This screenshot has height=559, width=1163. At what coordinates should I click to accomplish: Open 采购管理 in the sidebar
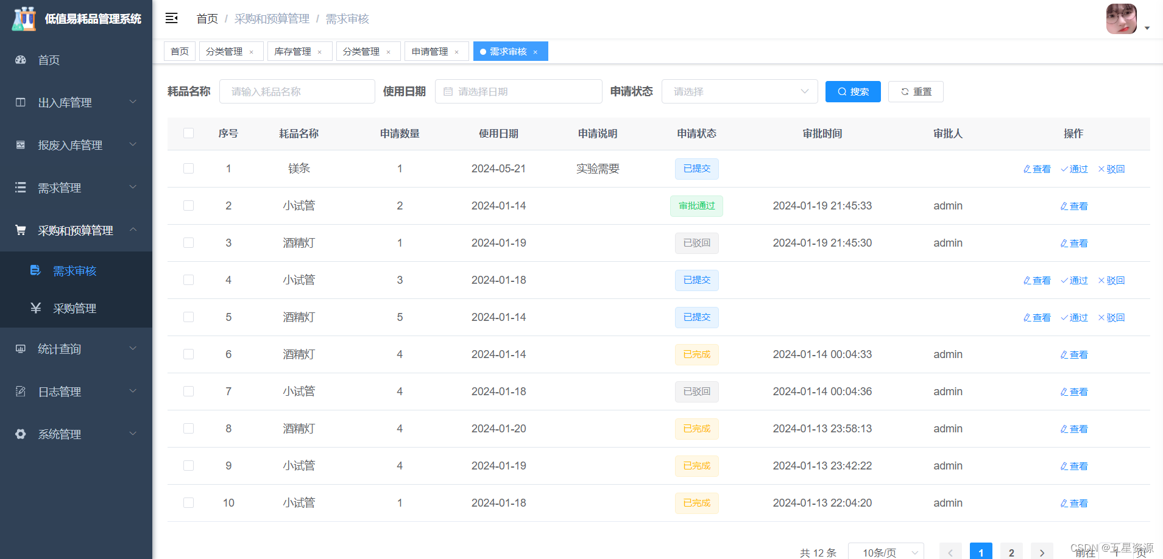click(x=76, y=309)
